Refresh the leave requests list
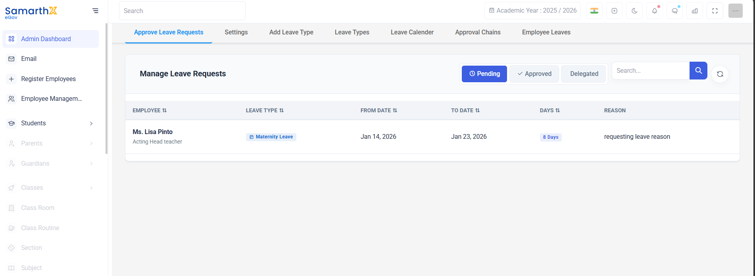Screen dimensions: 755x276 (x=720, y=74)
